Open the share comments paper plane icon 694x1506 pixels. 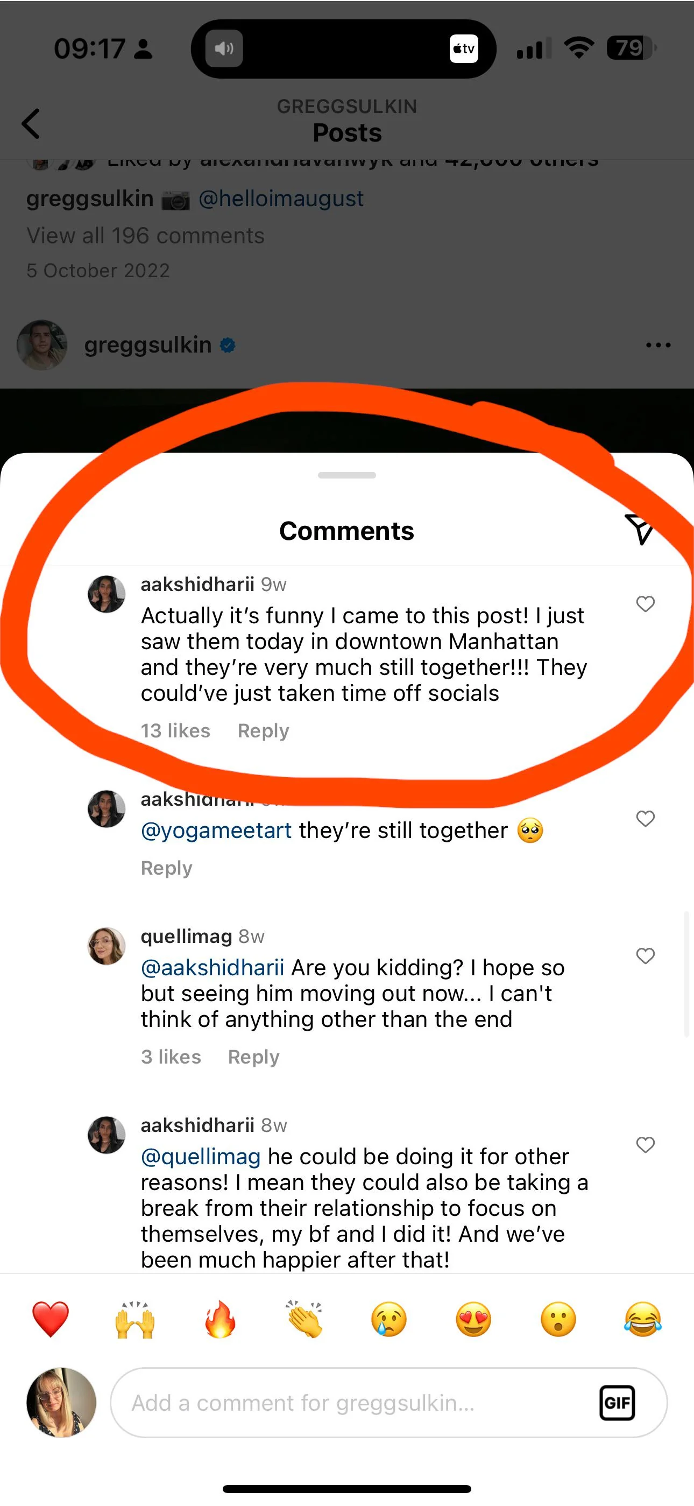click(x=641, y=530)
